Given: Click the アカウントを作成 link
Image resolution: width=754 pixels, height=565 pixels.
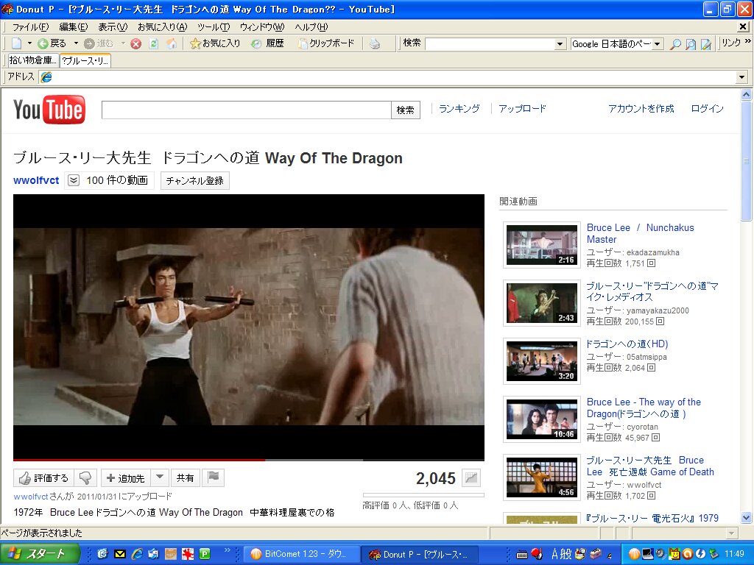Looking at the screenshot, I should pyautogui.click(x=641, y=109).
